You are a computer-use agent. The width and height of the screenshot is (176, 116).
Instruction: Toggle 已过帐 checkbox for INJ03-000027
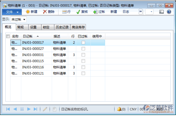pos(83,48)
